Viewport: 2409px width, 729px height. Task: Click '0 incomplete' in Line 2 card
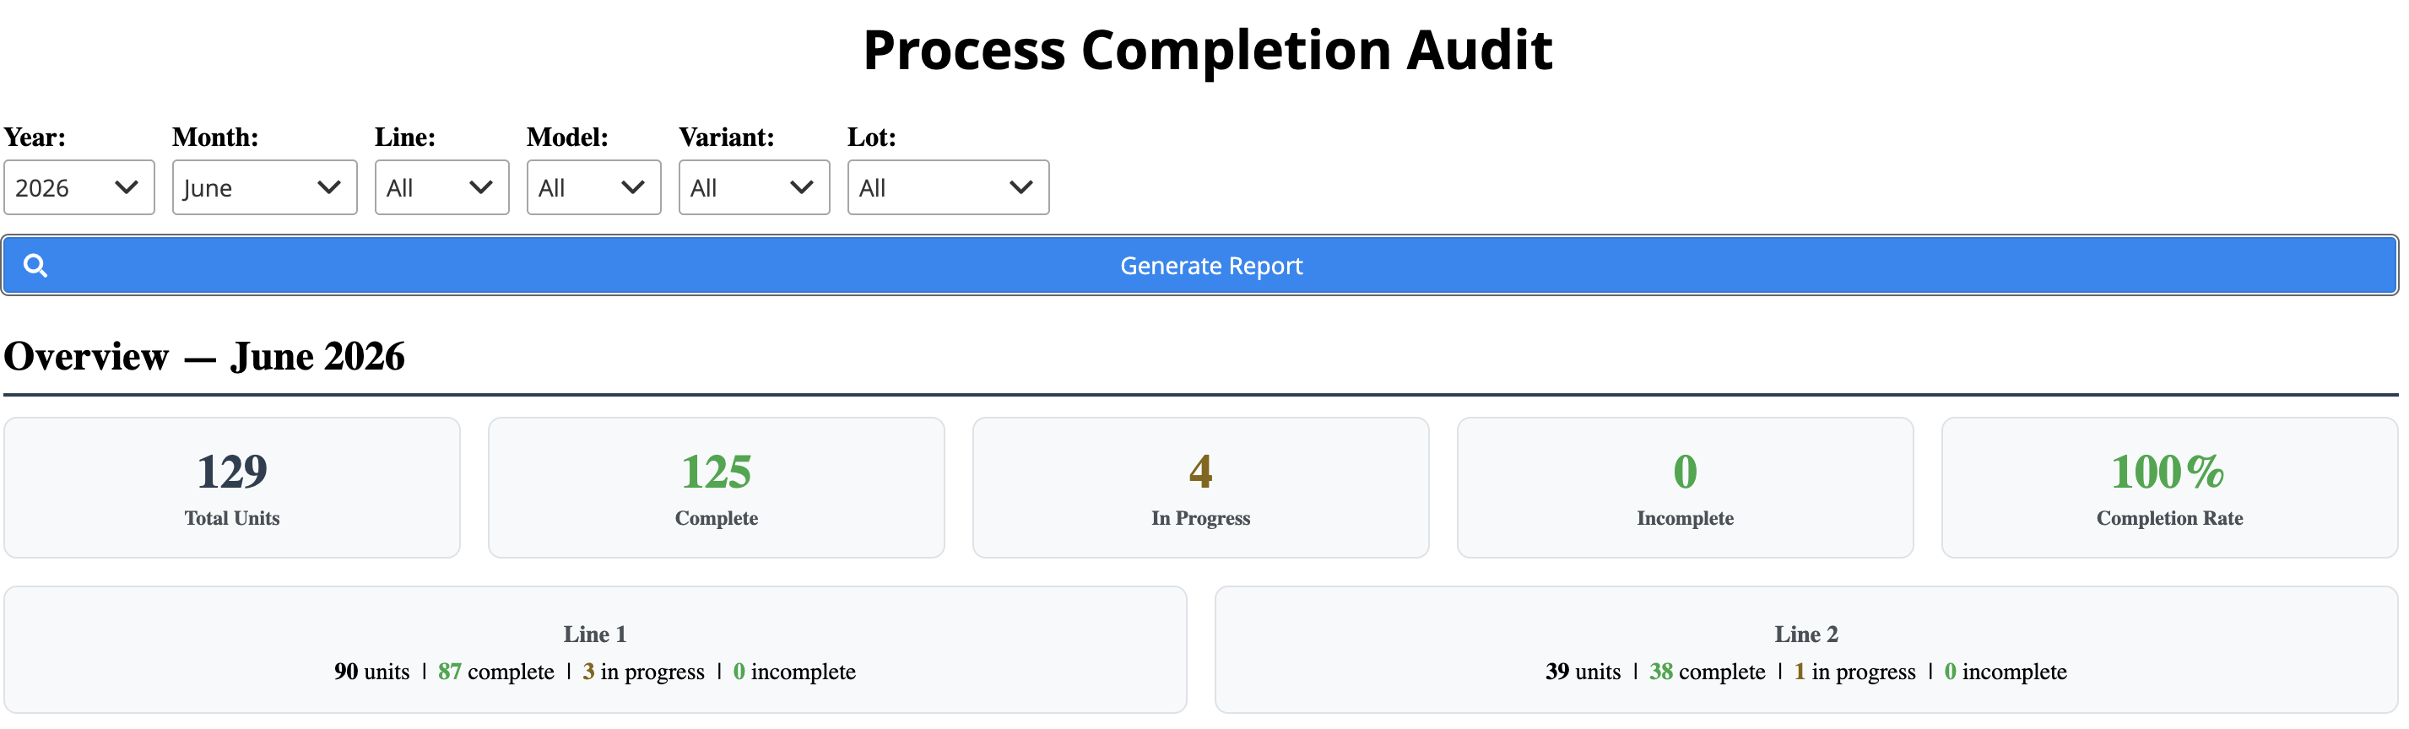point(2006,672)
